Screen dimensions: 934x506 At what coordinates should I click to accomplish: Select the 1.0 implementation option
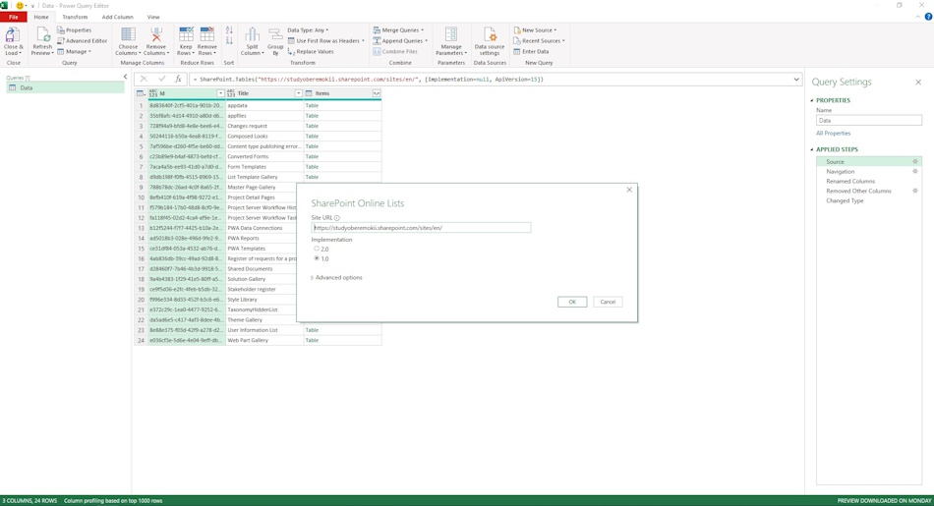317,258
